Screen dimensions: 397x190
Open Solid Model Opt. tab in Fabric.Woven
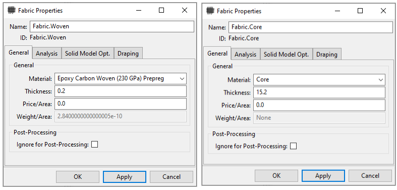click(x=88, y=54)
